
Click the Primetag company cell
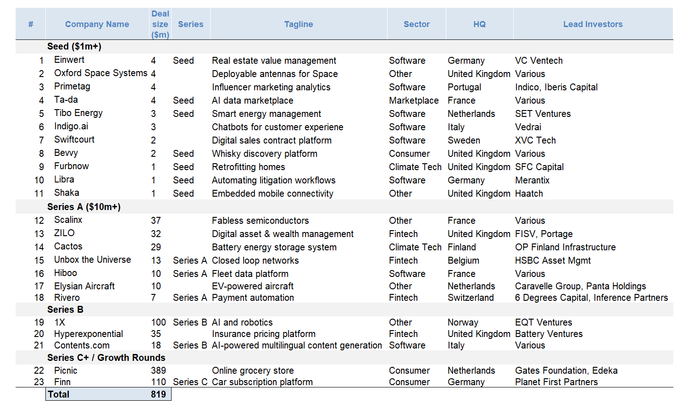pyautogui.click(x=72, y=86)
